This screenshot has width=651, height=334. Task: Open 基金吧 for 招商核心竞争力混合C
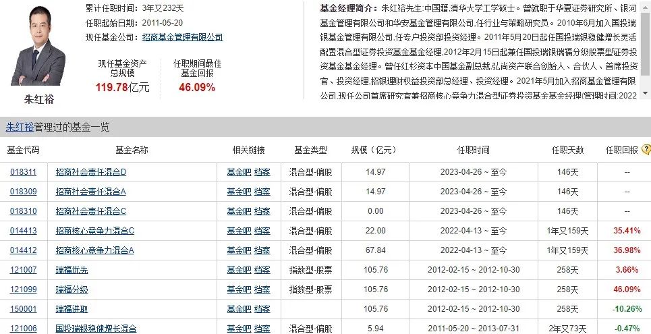coord(239,231)
